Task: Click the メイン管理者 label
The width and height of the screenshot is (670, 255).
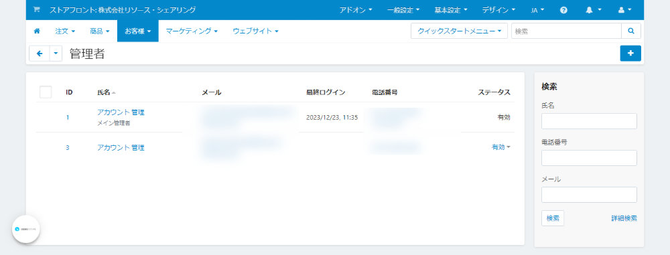Action: point(114,123)
